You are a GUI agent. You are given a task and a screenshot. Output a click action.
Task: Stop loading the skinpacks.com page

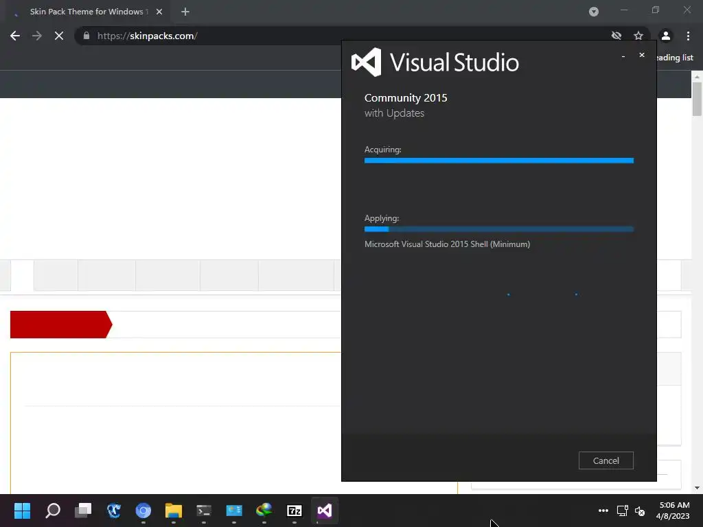[x=59, y=36]
